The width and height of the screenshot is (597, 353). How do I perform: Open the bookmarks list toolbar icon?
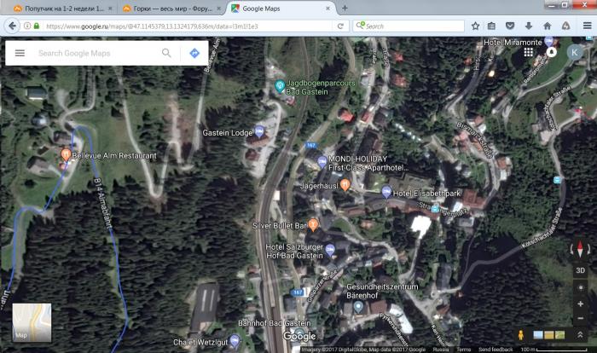tap(491, 26)
